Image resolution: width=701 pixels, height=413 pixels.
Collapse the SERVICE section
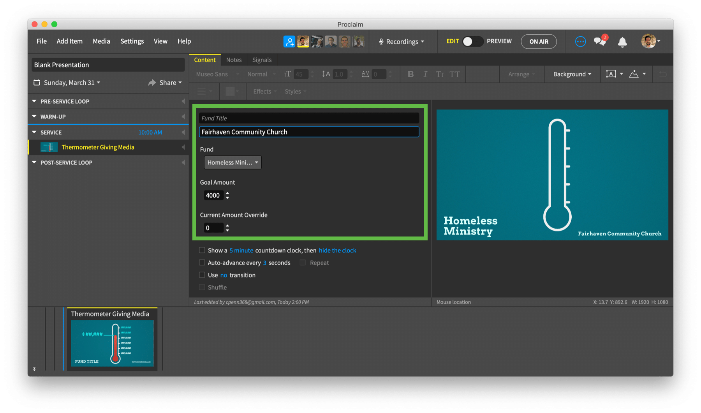click(34, 132)
